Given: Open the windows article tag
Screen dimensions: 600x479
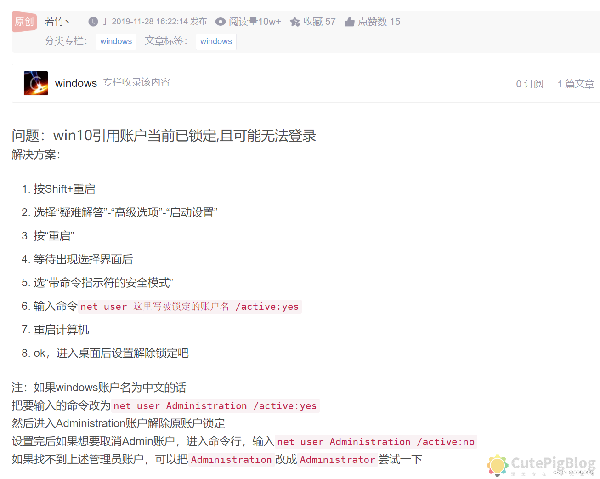Looking at the screenshot, I should tap(216, 41).
